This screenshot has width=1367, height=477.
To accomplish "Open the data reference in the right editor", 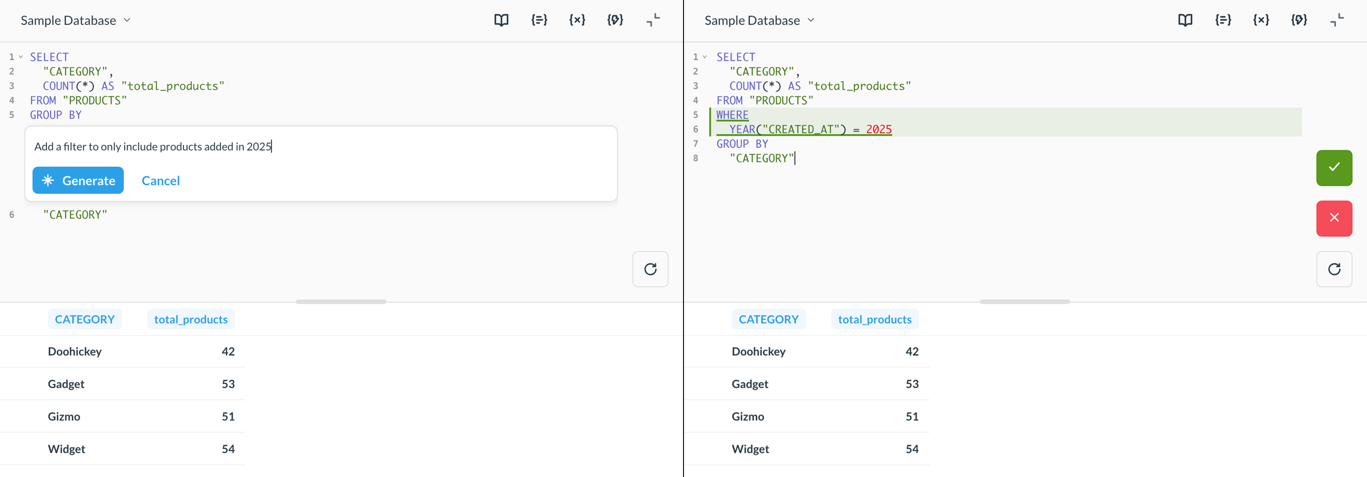I will point(1185,20).
